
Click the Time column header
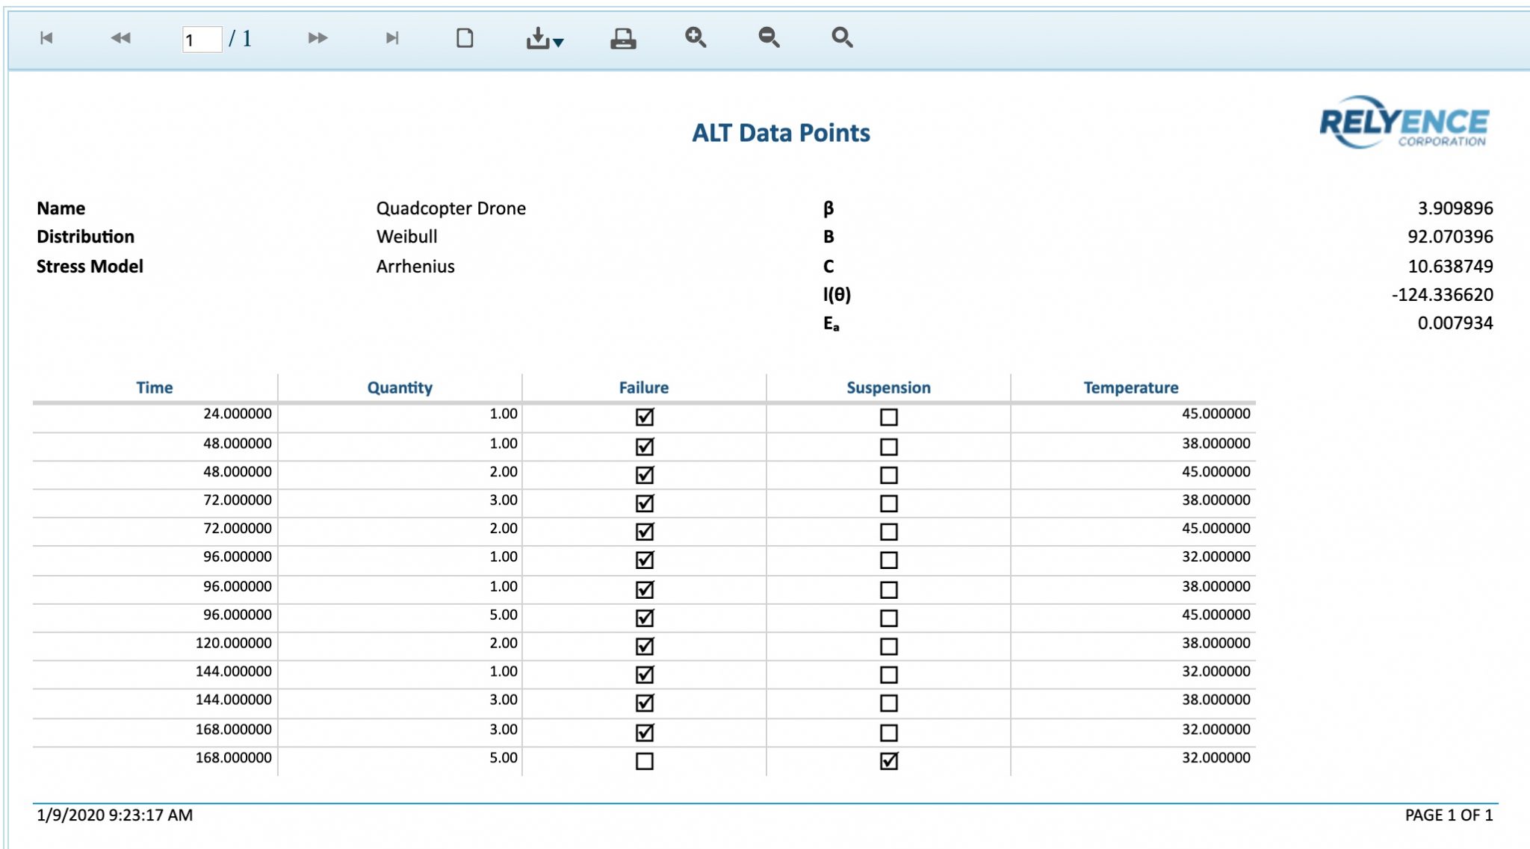coord(154,388)
